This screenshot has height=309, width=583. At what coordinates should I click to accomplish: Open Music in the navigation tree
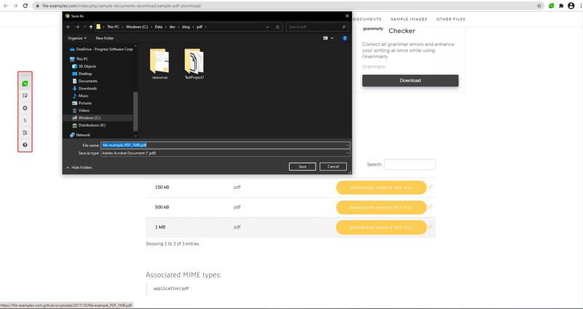coord(80,96)
